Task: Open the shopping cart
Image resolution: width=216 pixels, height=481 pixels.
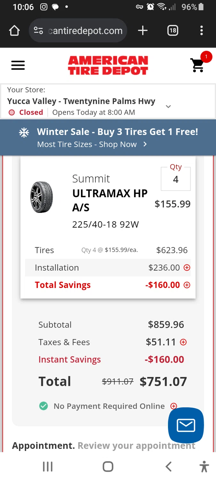Action: point(197,65)
